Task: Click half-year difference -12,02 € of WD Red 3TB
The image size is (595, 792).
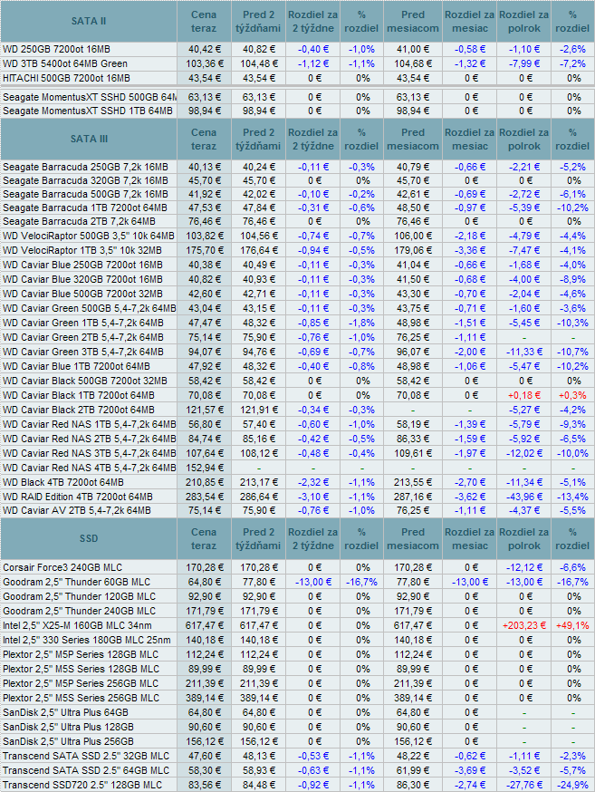Action: 524,453
